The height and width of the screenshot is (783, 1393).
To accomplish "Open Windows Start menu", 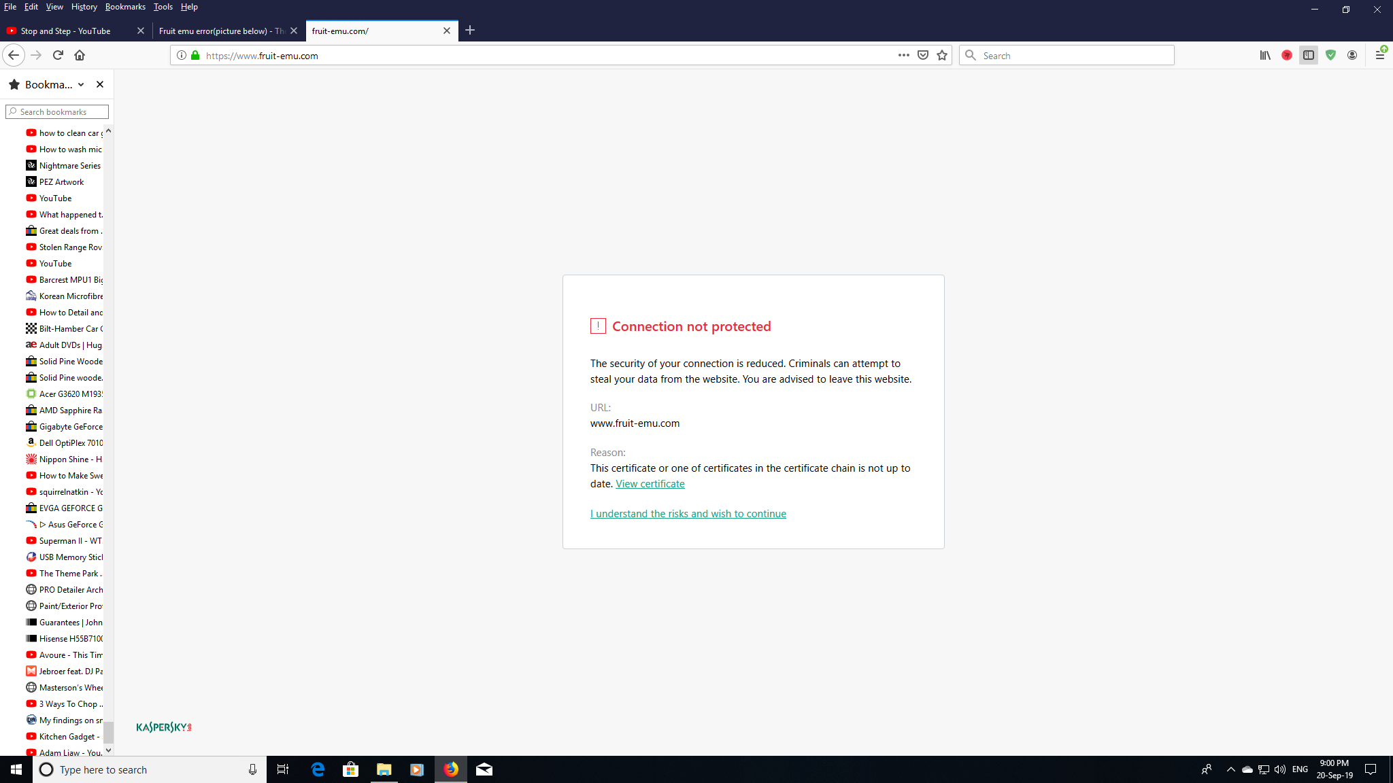I will click(16, 769).
